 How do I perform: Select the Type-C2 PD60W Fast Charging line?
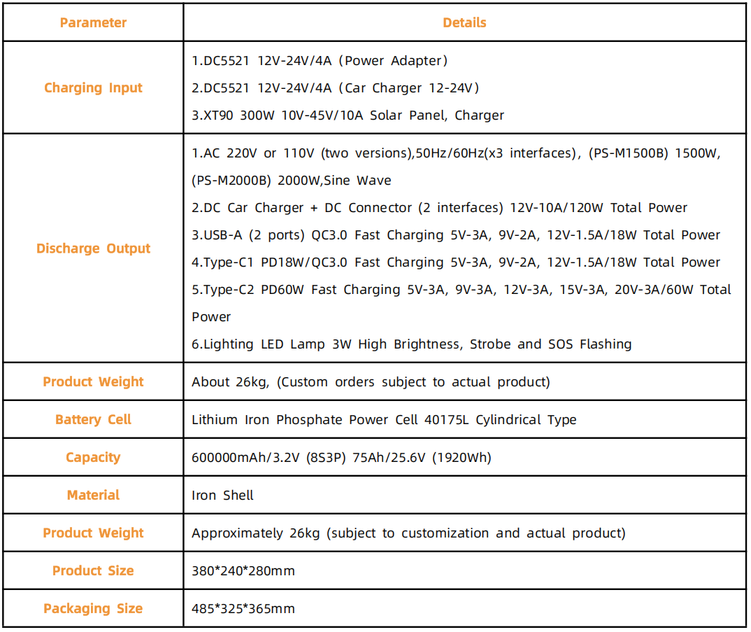[x=462, y=290]
